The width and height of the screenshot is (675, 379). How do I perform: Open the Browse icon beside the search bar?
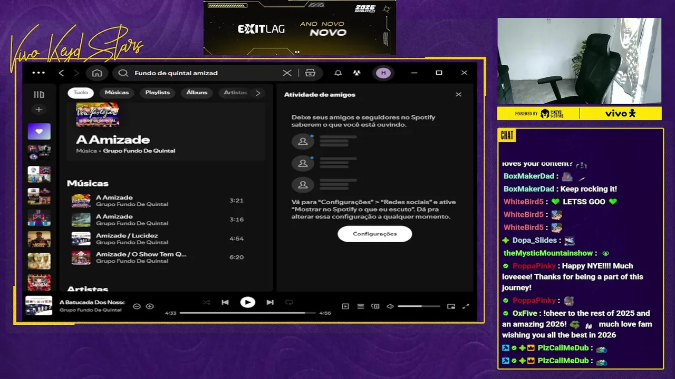click(x=310, y=73)
